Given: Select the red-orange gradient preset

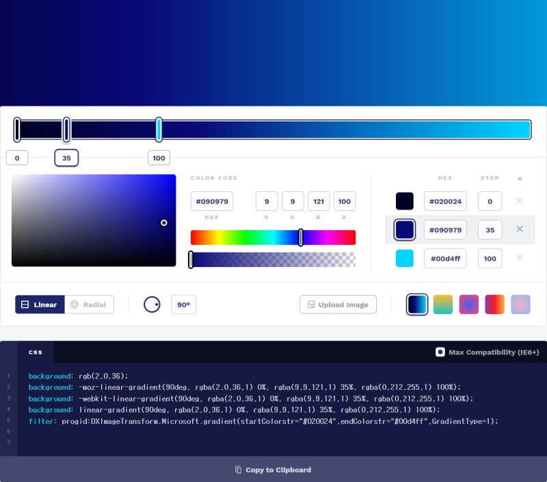Looking at the screenshot, I should (494, 304).
